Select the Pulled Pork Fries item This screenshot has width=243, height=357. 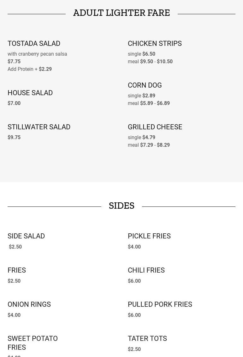coord(160,304)
